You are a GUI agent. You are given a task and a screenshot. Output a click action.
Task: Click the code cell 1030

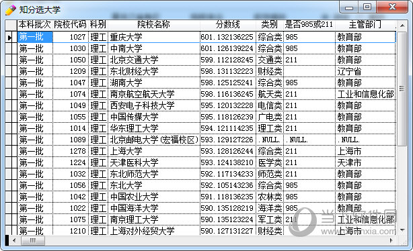coord(71,48)
